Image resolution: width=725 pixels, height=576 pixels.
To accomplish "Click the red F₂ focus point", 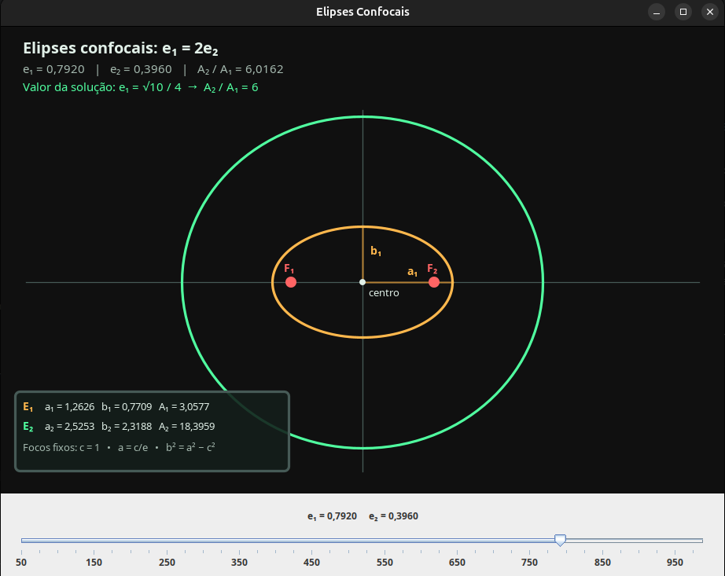I will pos(434,282).
